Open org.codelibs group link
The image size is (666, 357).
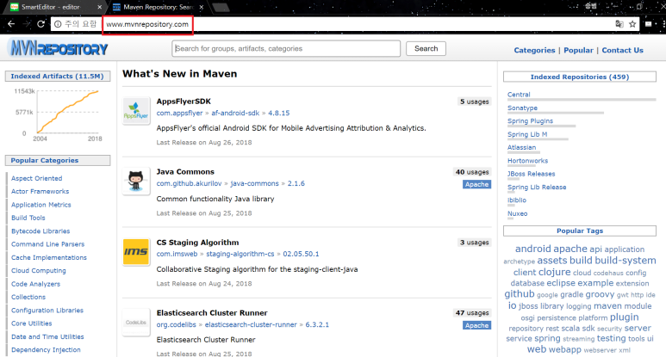click(x=177, y=325)
